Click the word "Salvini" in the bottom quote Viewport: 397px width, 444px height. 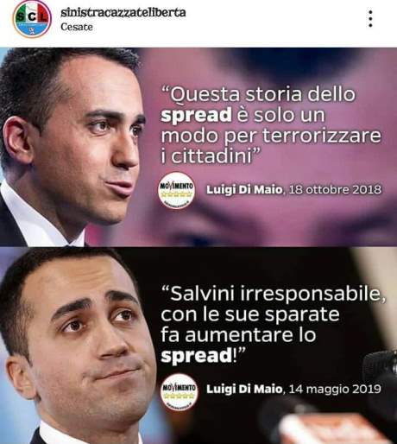point(203,294)
